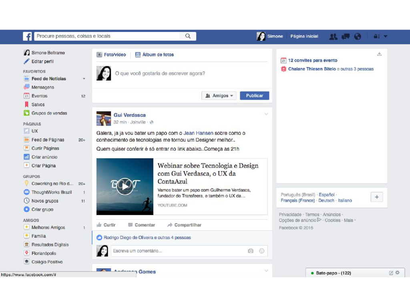Open the Bate-papo (122) chat bar
Screen dimensions: 410x307
(x=334, y=273)
